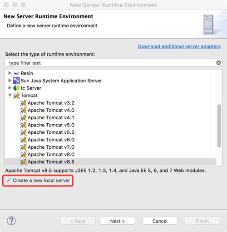This screenshot has width=227, height=232.
Task: Expand the tc Server node
Action: (x=10, y=88)
